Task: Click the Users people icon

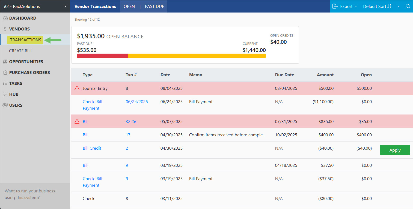Action: 6,105
